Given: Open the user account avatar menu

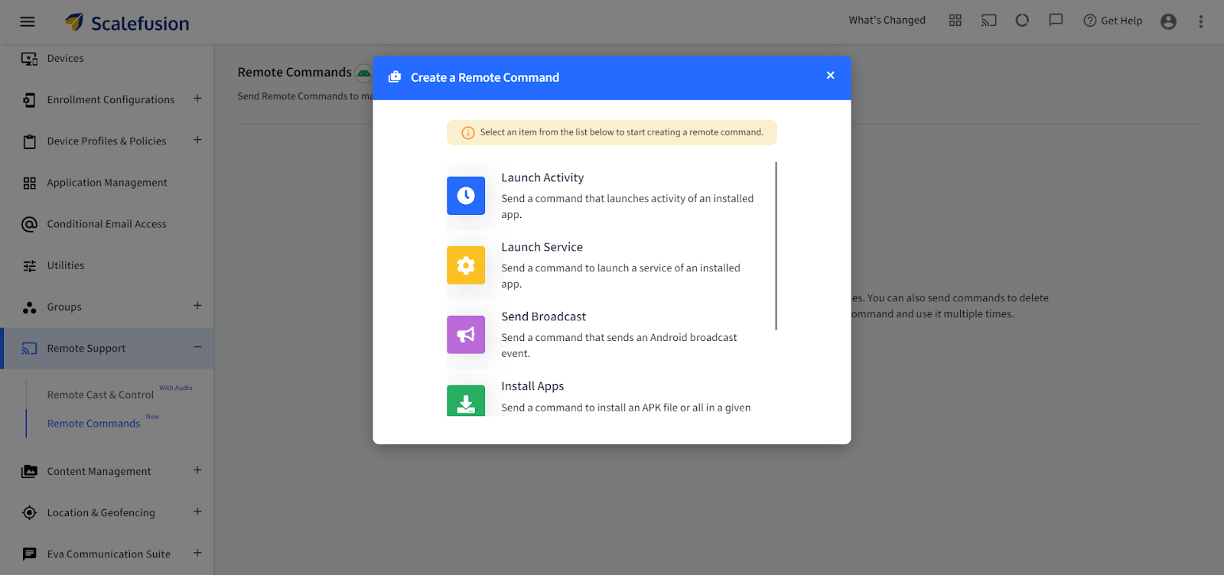Looking at the screenshot, I should 1168,21.
